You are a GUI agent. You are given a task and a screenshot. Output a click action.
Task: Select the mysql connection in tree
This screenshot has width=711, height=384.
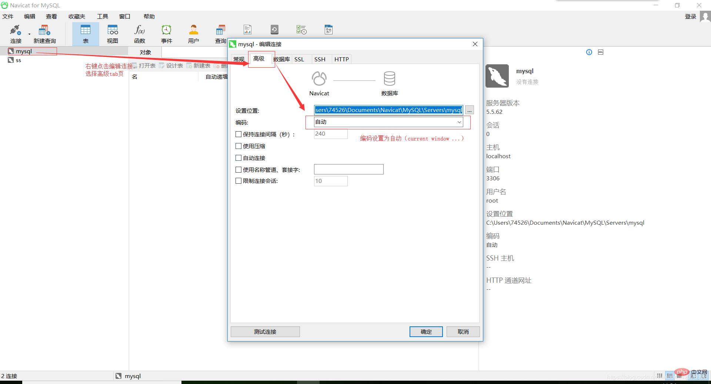point(24,51)
